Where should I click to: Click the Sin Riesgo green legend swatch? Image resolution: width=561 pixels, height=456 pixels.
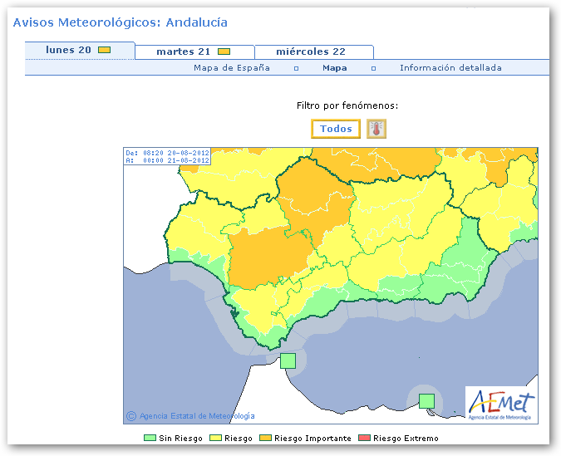(x=150, y=438)
